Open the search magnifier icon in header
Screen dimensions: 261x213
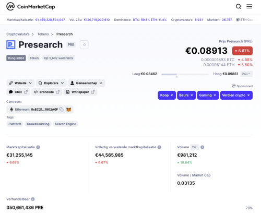pyautogui.click(x=239, y=7)
